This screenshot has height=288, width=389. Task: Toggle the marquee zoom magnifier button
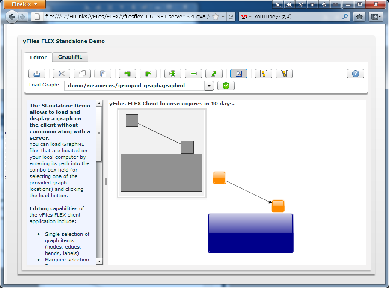tap(239, 74)
